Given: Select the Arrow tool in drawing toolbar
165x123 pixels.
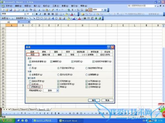Looking at the screenshot, I should click(x=34, y=18).
